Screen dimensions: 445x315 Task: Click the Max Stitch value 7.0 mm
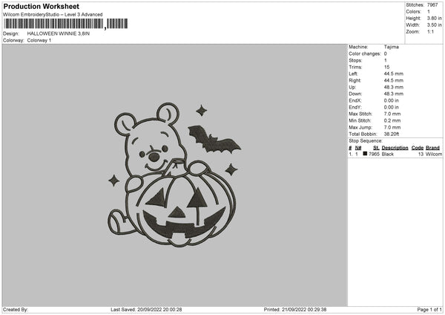tap(392, 114)
